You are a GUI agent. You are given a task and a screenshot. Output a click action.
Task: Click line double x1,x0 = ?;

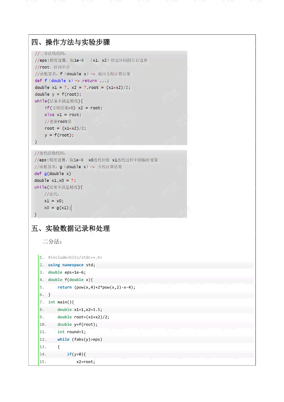click(55, 180)
